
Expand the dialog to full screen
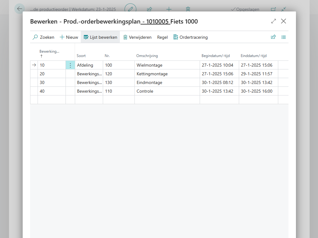tap(273, 21)
